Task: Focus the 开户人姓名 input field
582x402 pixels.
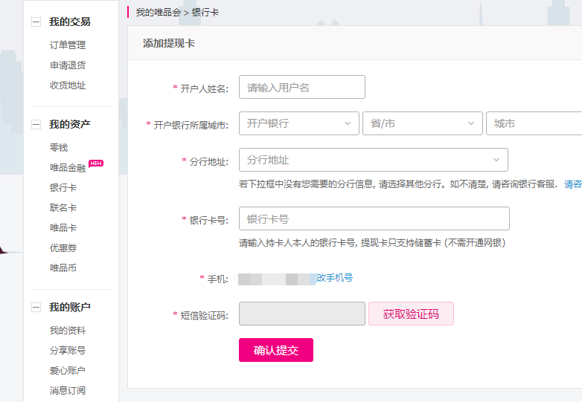Action: pos(301,87)
